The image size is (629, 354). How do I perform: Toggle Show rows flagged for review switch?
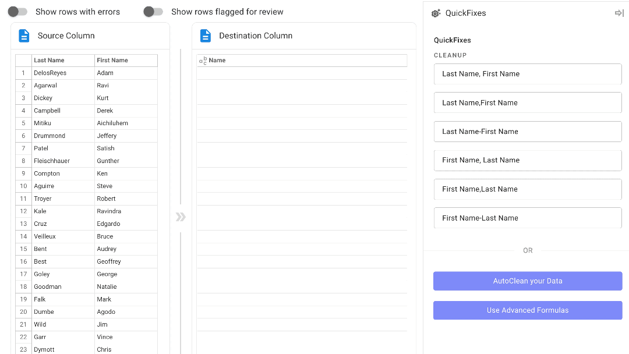(x=153, y=12)
